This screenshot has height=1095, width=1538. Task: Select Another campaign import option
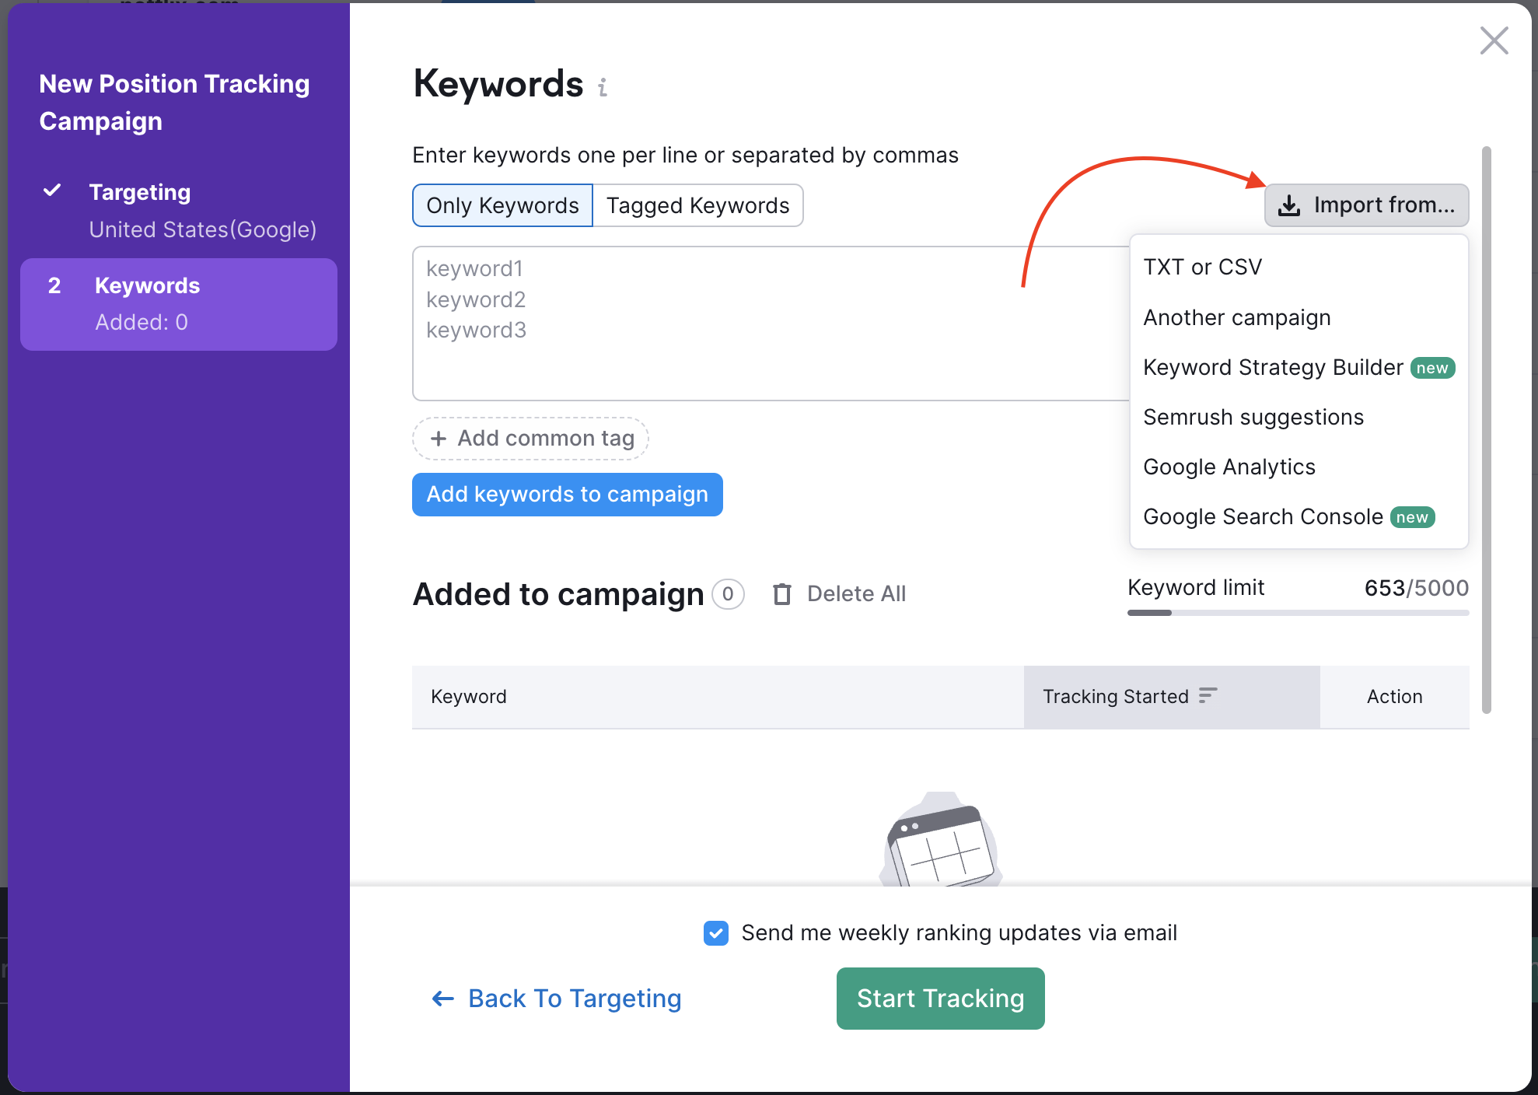(1237, 317)
